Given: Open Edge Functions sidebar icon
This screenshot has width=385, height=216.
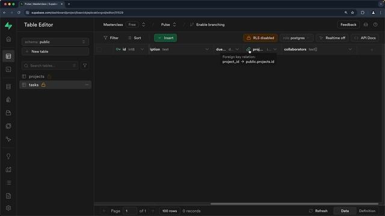Looking at the screenshot, I should [8, 126].
